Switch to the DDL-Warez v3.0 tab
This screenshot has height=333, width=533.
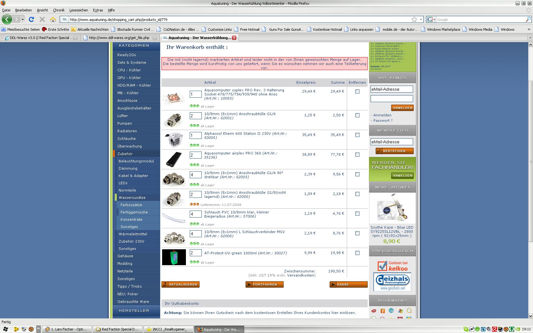coord(40,38)
